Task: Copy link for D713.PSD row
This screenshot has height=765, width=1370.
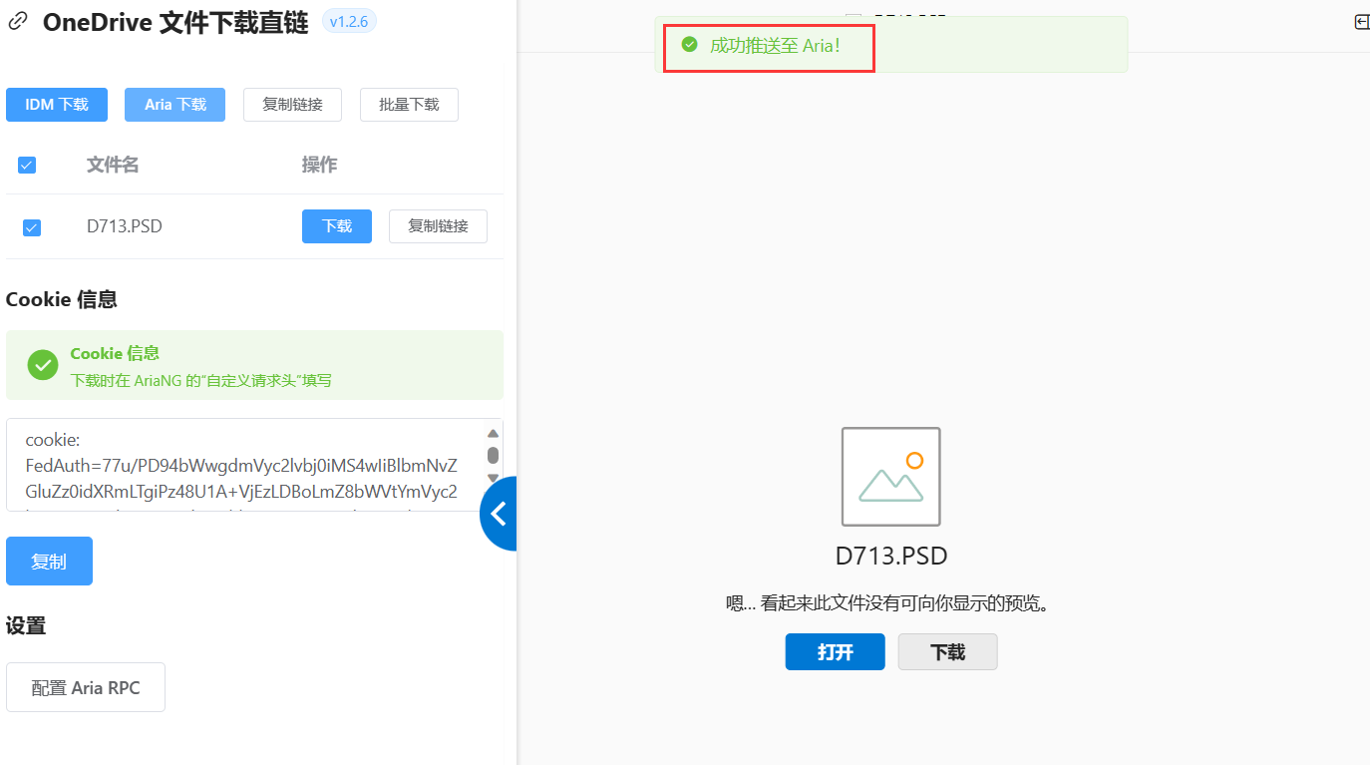Action: (x=438, y=226)
